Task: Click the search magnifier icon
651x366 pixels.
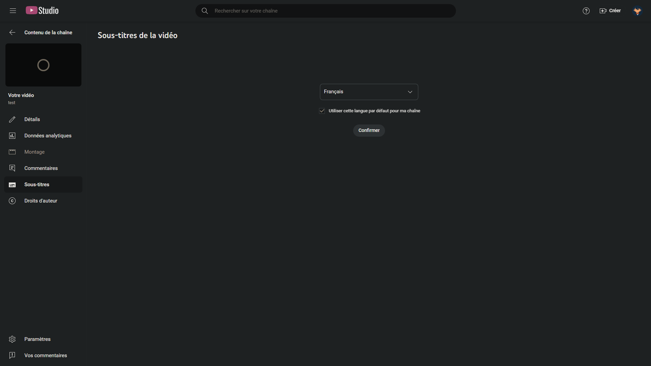Action: click(205, 11)
